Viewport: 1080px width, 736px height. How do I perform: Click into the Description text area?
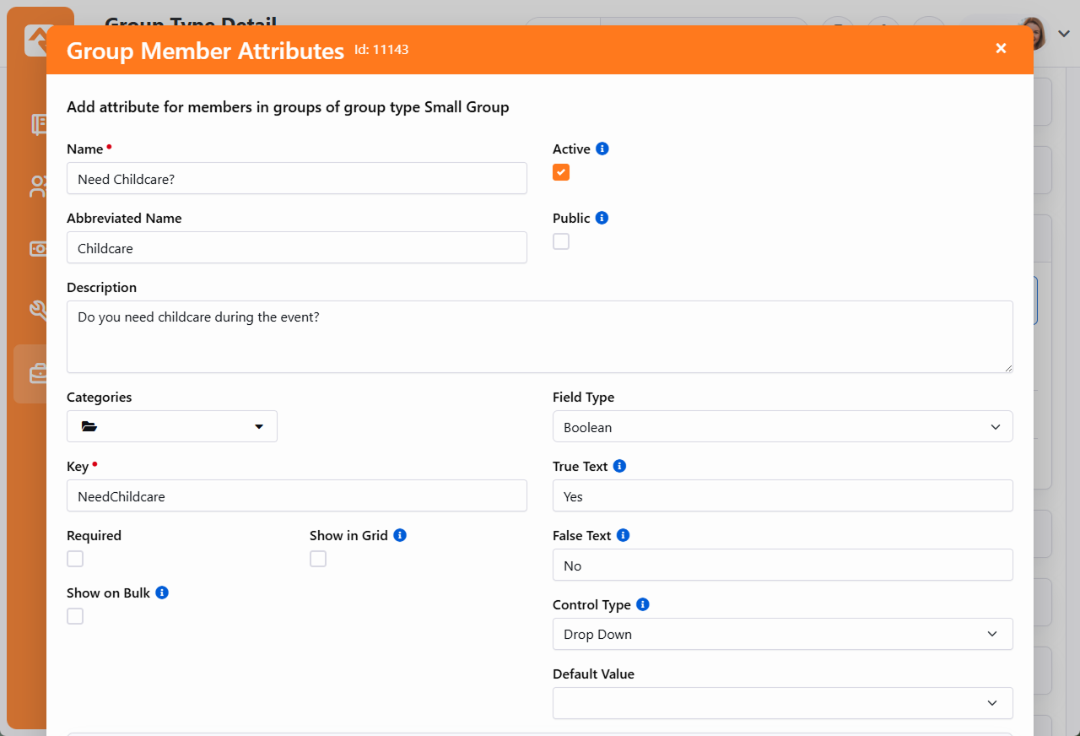(x=539, y=337)
